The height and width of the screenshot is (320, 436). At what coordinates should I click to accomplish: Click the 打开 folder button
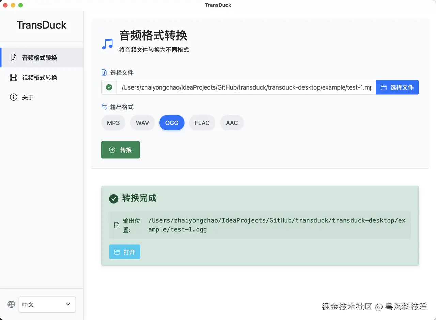(125, 252)
